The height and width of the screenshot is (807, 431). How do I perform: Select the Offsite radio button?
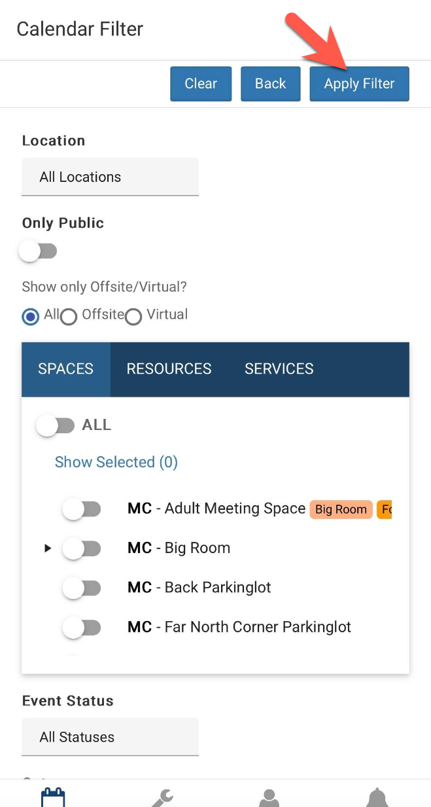(x=69, y=317)
